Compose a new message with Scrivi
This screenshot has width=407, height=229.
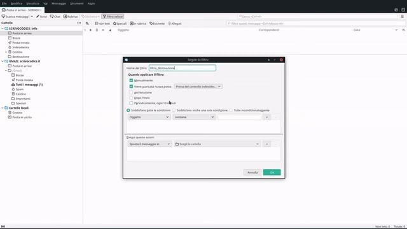point(41,17)
